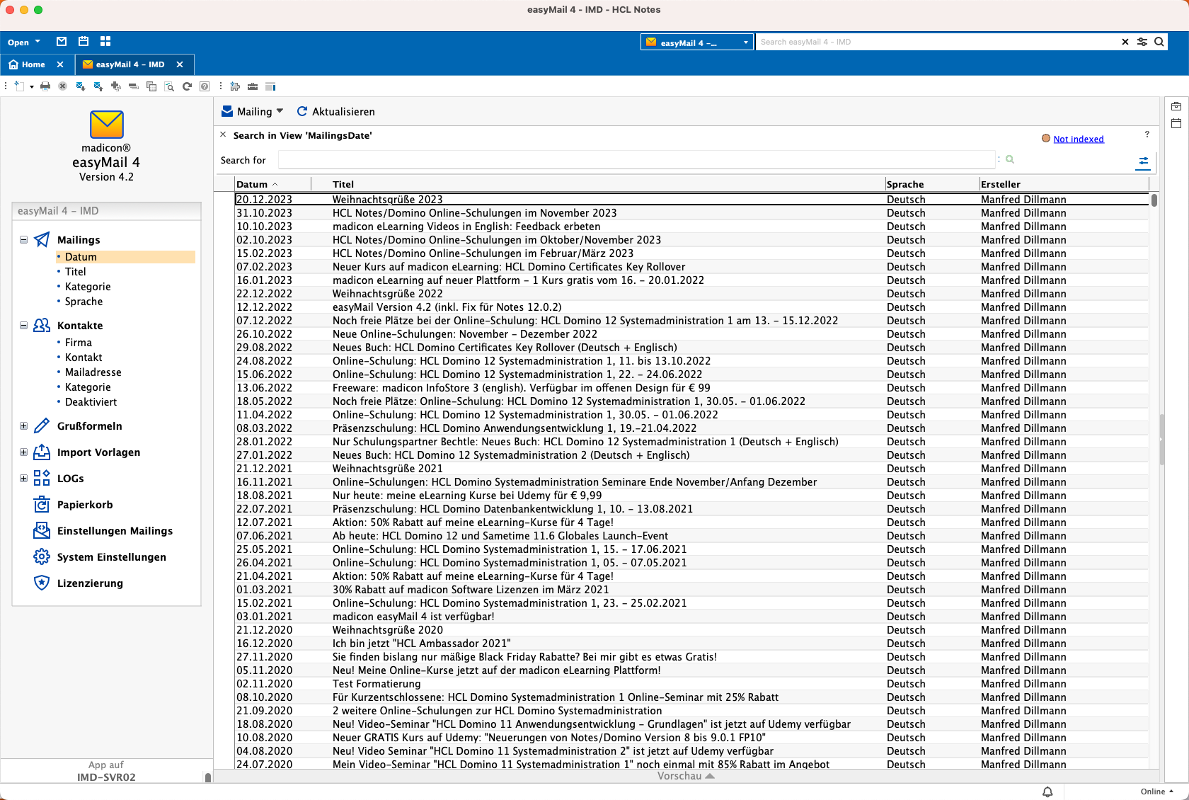Click the Search view magnifier toolbar icon

tap(169, 86)
